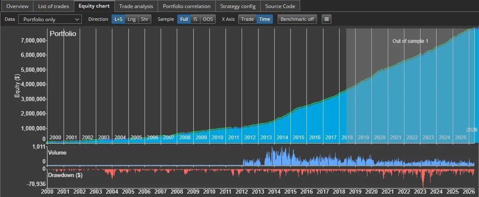Click the 1,000,000 equity axis label
The image size is (479, 197).
point(33,129)
